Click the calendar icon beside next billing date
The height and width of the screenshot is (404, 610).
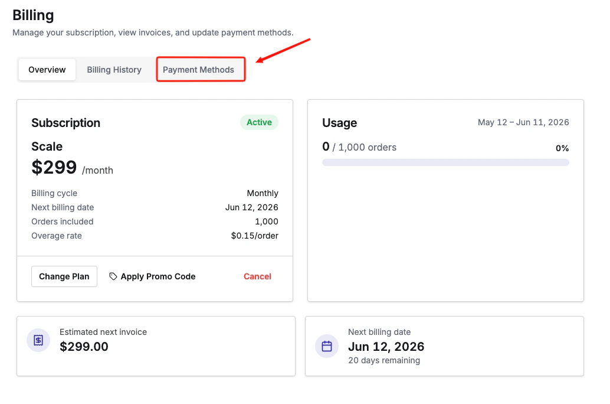(x=327, y=346)
